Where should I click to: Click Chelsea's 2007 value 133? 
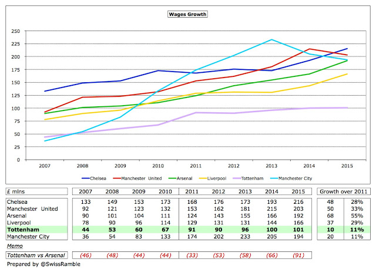86,202
